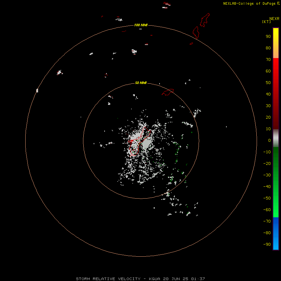
Task: Click the 70 value on the velocity scale
Action: pos(268,60)
